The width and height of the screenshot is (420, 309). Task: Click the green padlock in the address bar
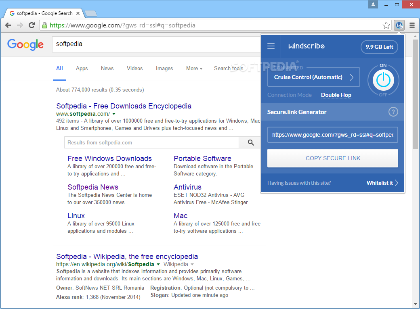(x=45, y=25)
